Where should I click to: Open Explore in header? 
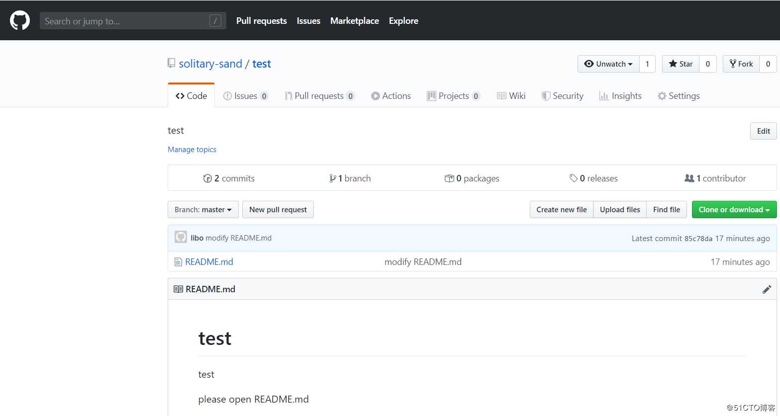coord(403,20)
